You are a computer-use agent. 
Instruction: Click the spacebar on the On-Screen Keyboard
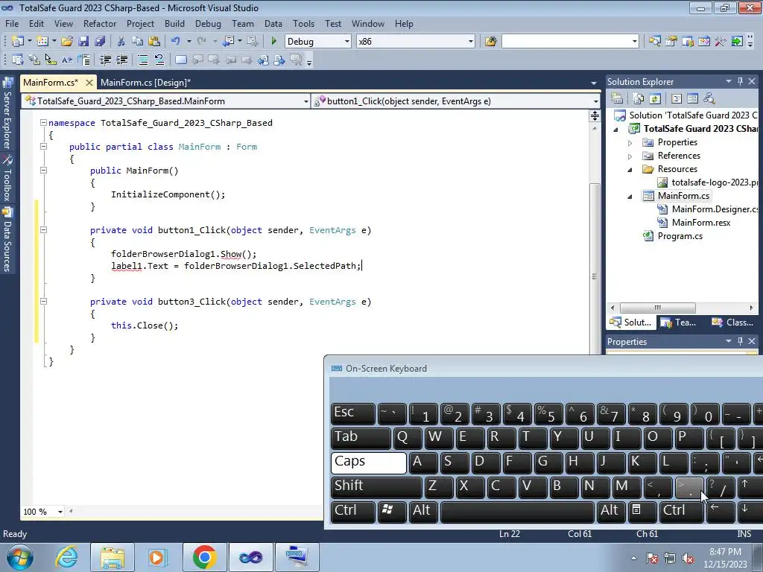517,512
